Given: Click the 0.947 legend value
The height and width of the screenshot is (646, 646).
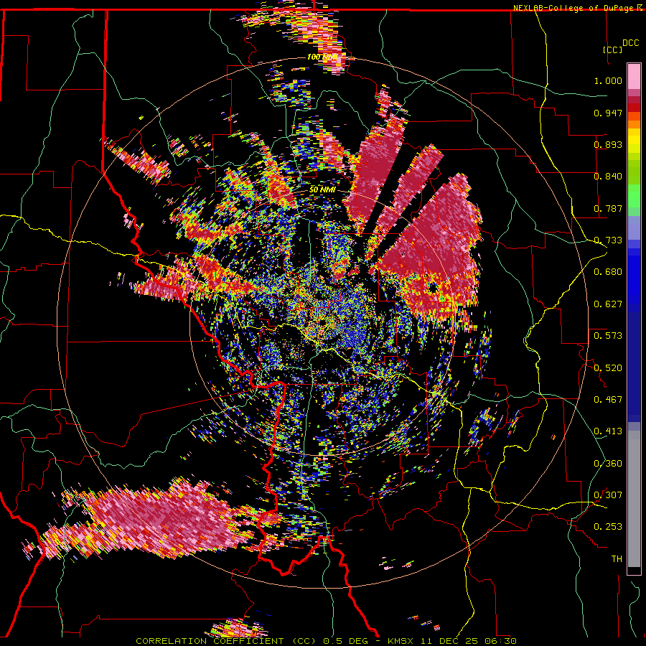Looking at the screenshot, I should [x=608, y=113].
